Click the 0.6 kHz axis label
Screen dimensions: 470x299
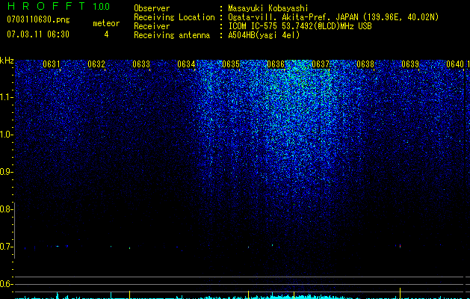pyautogui.click(x=6, y=284)
